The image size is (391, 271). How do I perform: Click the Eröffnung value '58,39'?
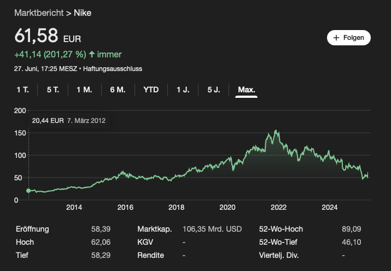pos(101,229)
